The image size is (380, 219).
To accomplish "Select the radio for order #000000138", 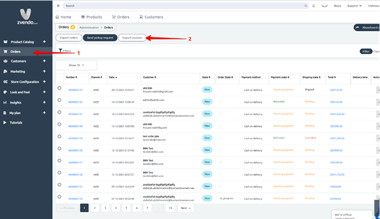I will [x=60, y=148].
